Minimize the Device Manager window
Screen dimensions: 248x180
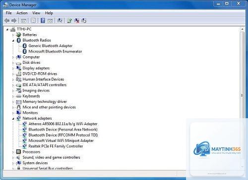pos(218,3)
